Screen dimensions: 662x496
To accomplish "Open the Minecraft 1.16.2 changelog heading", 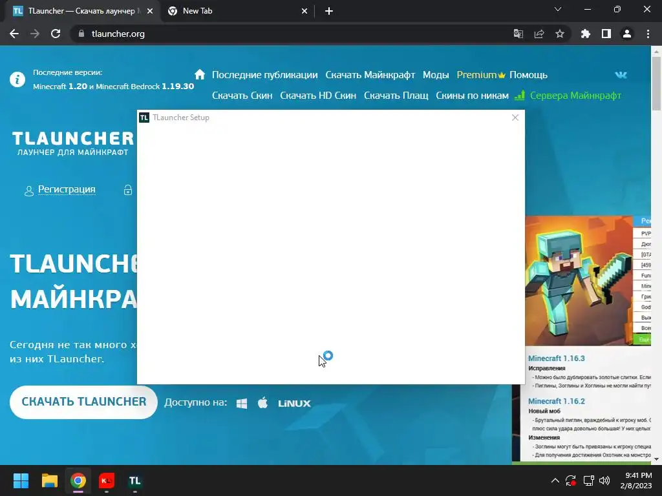I will [556, 401].
